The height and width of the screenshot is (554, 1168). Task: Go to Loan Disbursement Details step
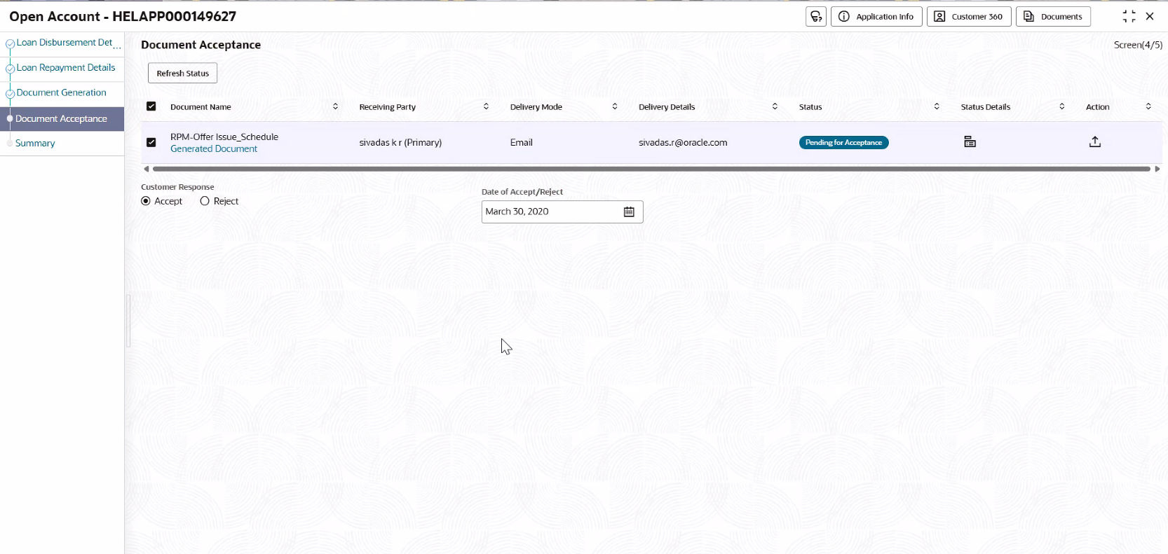64,43
